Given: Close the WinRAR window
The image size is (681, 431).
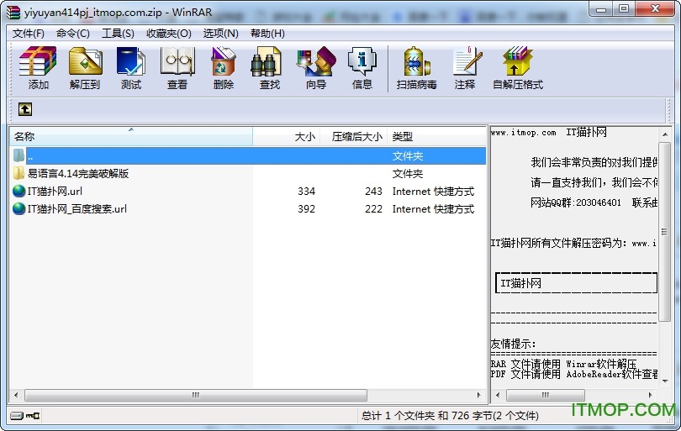Looking at the screenshot, I should [x=656, y=8].
